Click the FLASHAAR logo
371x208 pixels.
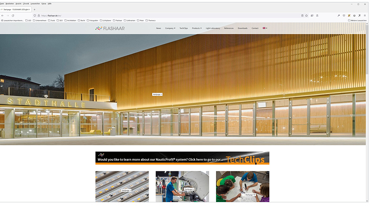point(110,28)
